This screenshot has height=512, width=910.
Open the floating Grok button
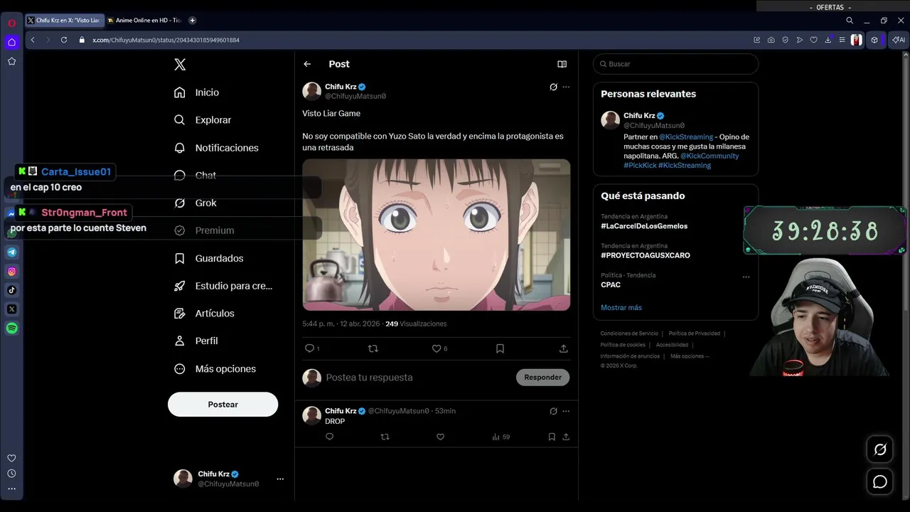(x=880, y=449)
